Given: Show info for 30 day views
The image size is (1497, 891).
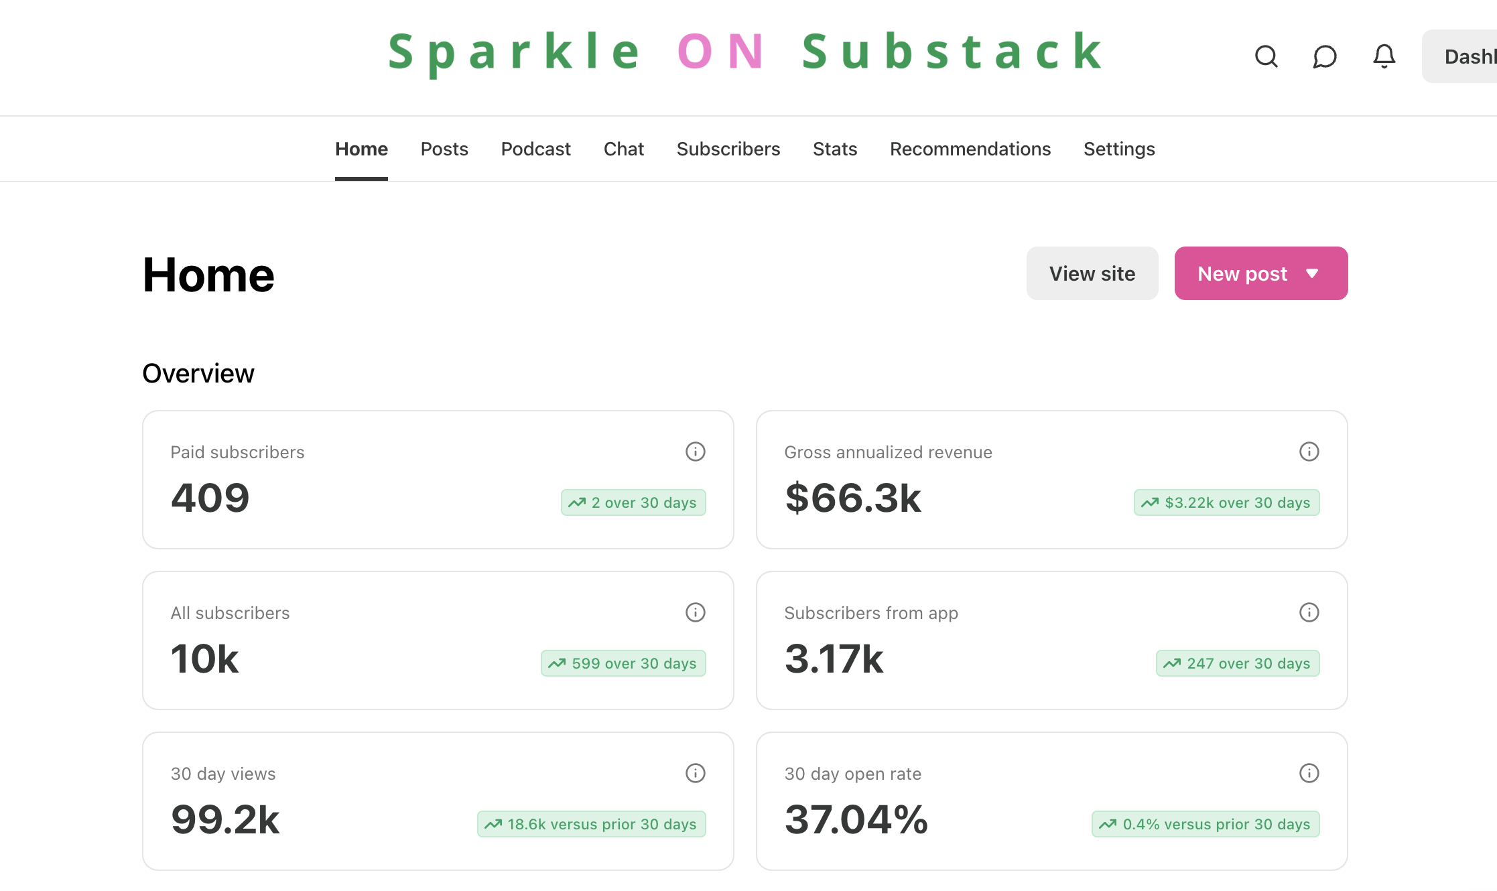Looking at the screenshot, I should pyautogui.click(x=696, y=773).
